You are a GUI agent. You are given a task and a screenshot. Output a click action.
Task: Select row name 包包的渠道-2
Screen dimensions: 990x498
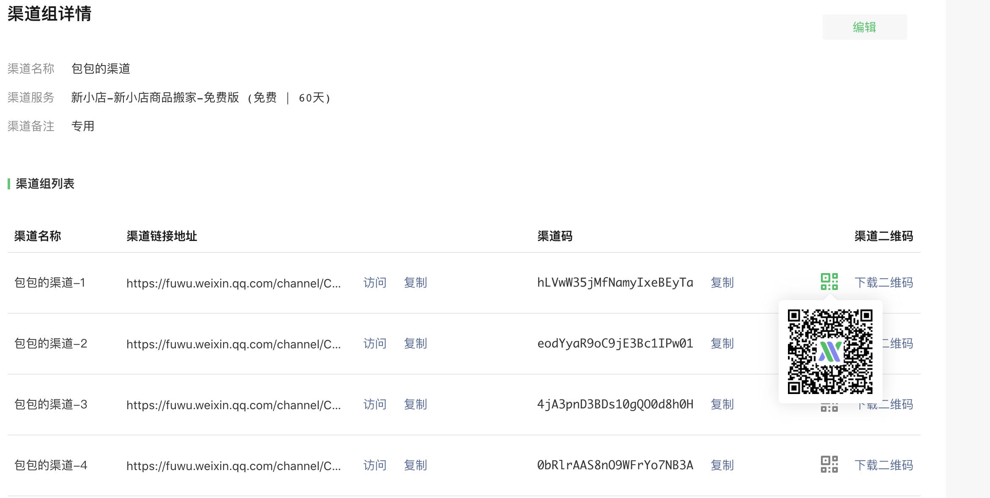51,343
